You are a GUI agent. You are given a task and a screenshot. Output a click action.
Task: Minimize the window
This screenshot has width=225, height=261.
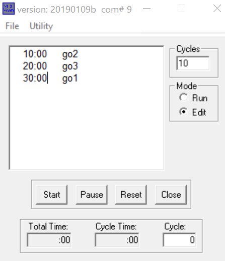(146, 9)
